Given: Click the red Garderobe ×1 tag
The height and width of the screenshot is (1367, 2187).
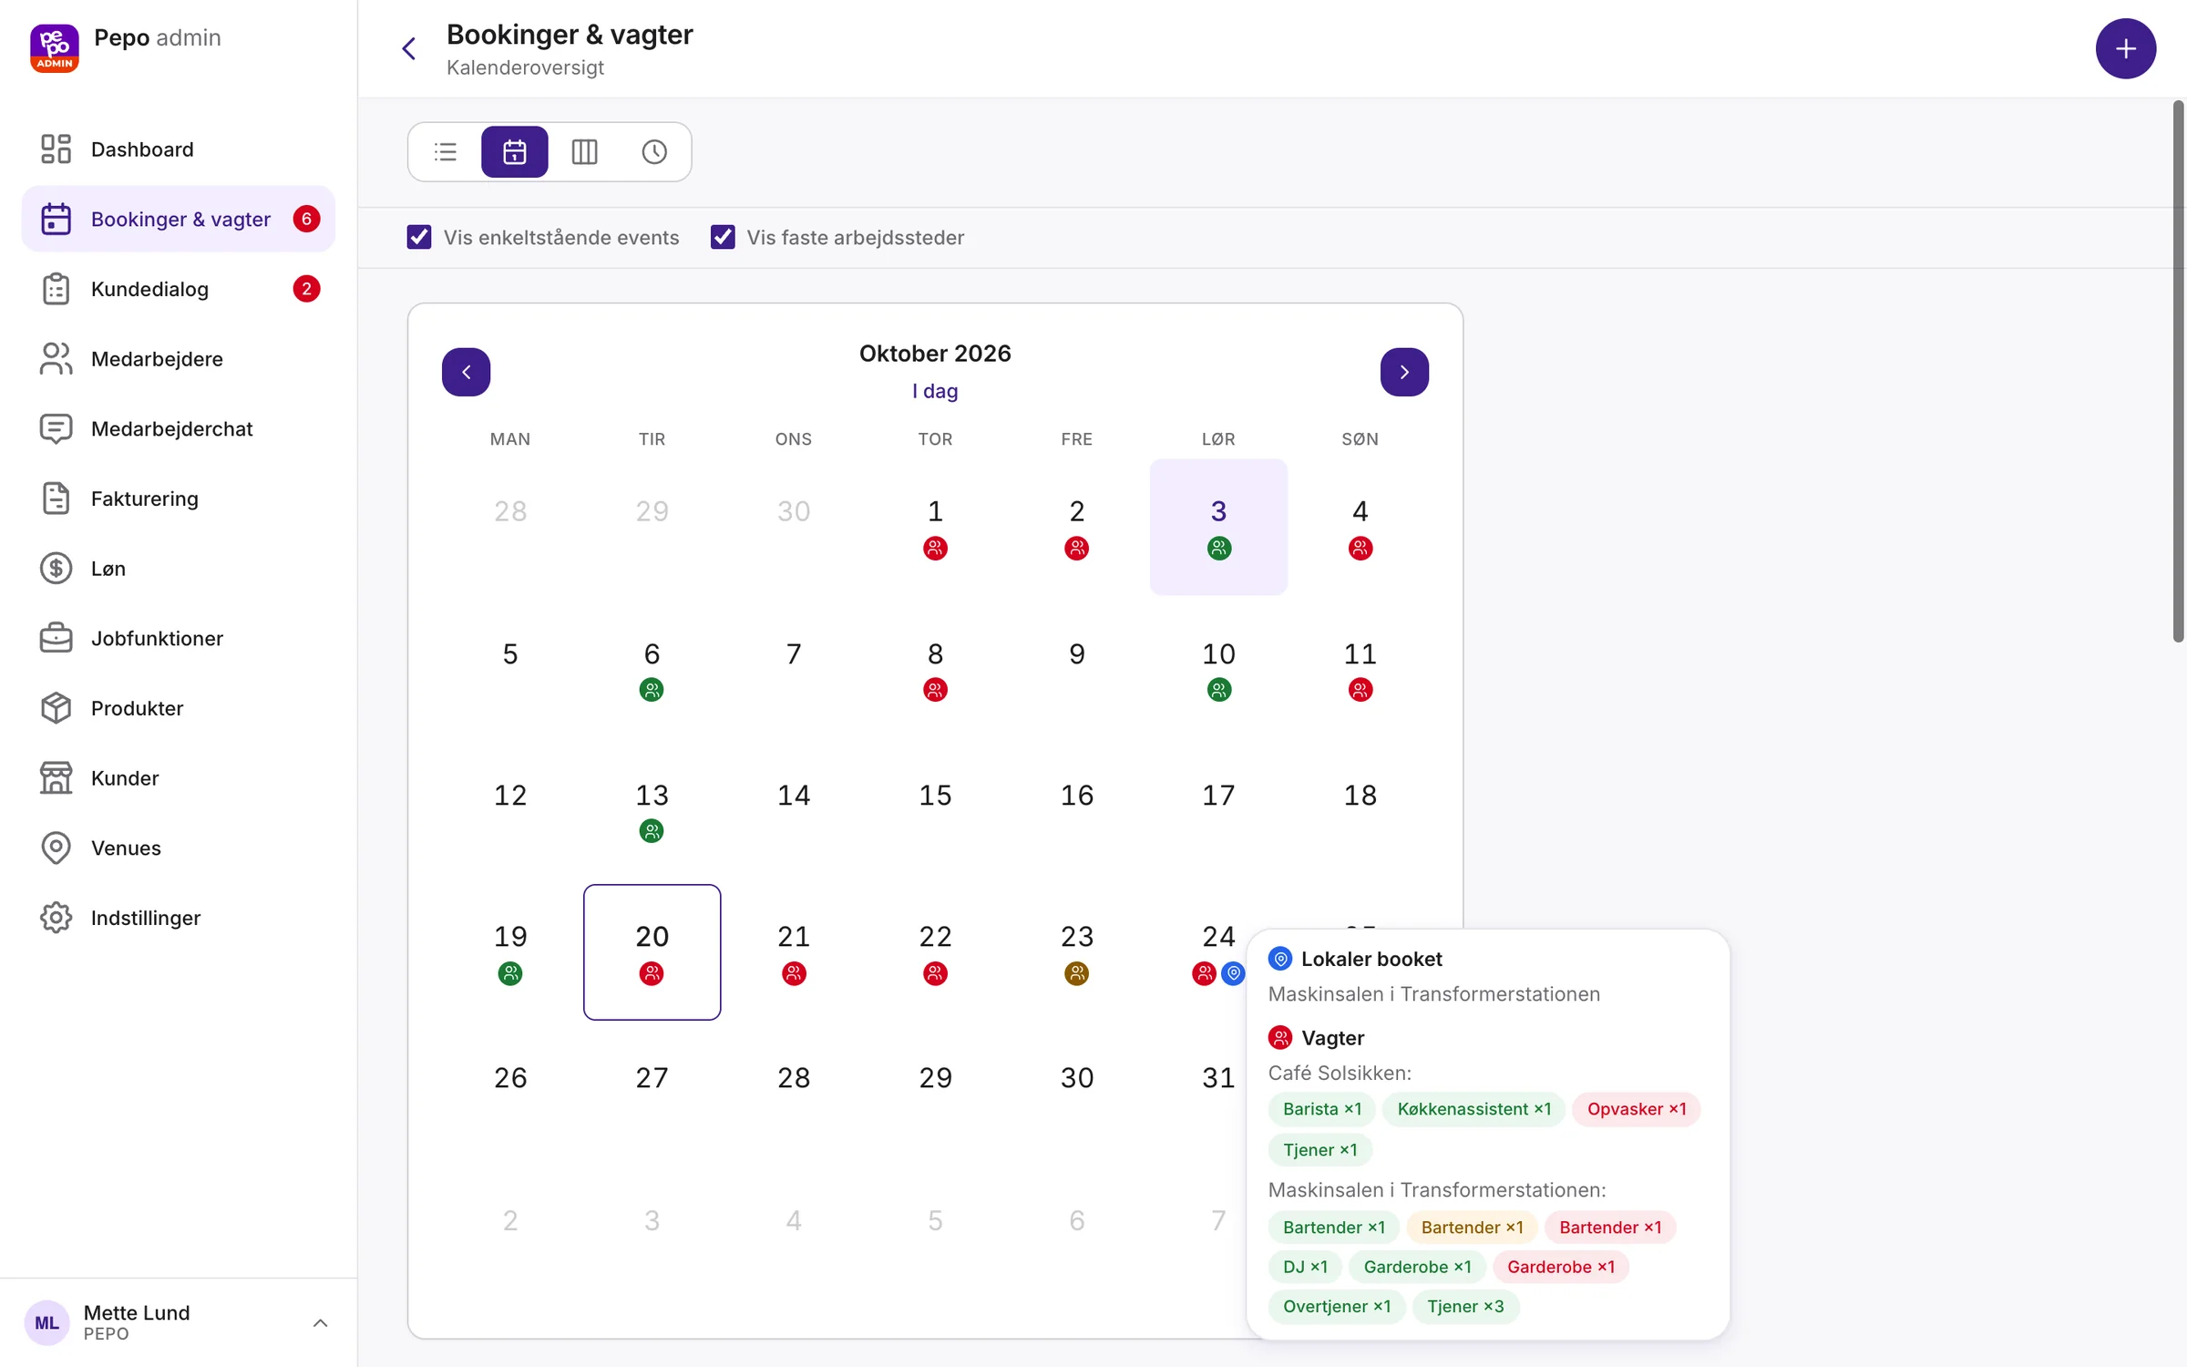Looking at the screenshot, I should (x=1561, y=1267).
